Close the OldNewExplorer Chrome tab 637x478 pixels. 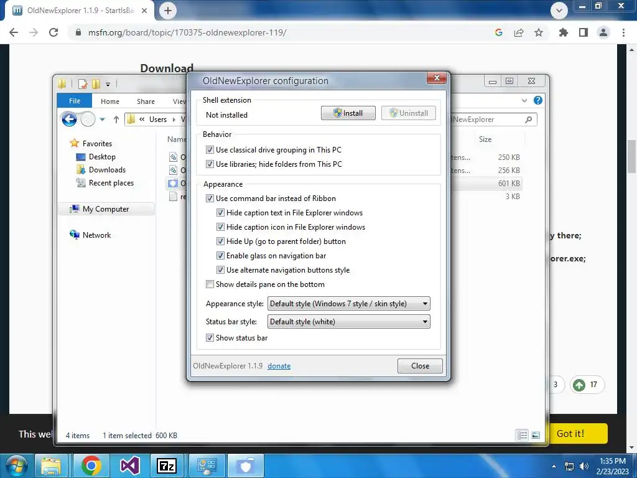pos(144,11)
